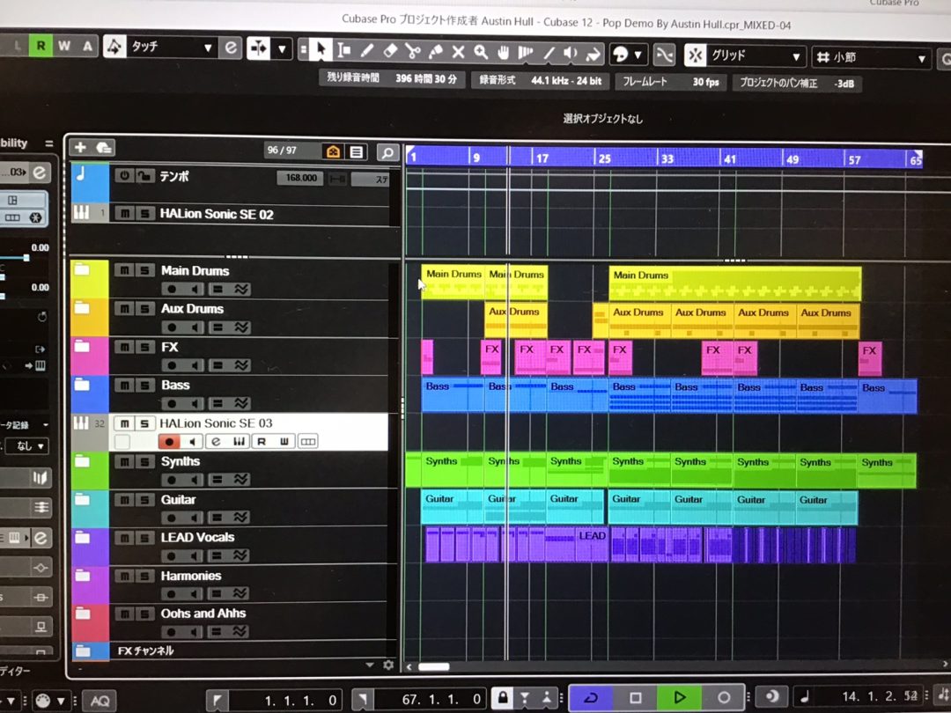Open track visibility agents icon
The height and width of the screenshot is (713, 951).
333,151
